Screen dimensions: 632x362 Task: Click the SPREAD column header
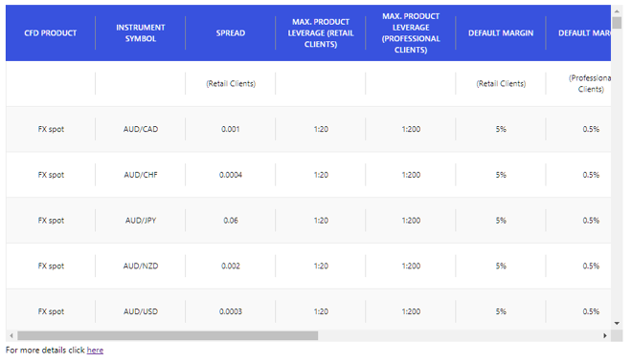click(x=231, y=33)
